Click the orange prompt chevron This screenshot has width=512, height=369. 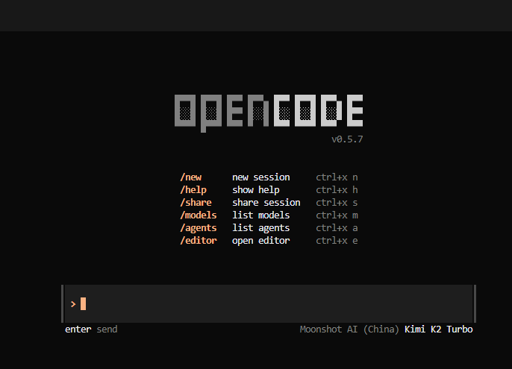pyautogui.click(x=73, y=304)
